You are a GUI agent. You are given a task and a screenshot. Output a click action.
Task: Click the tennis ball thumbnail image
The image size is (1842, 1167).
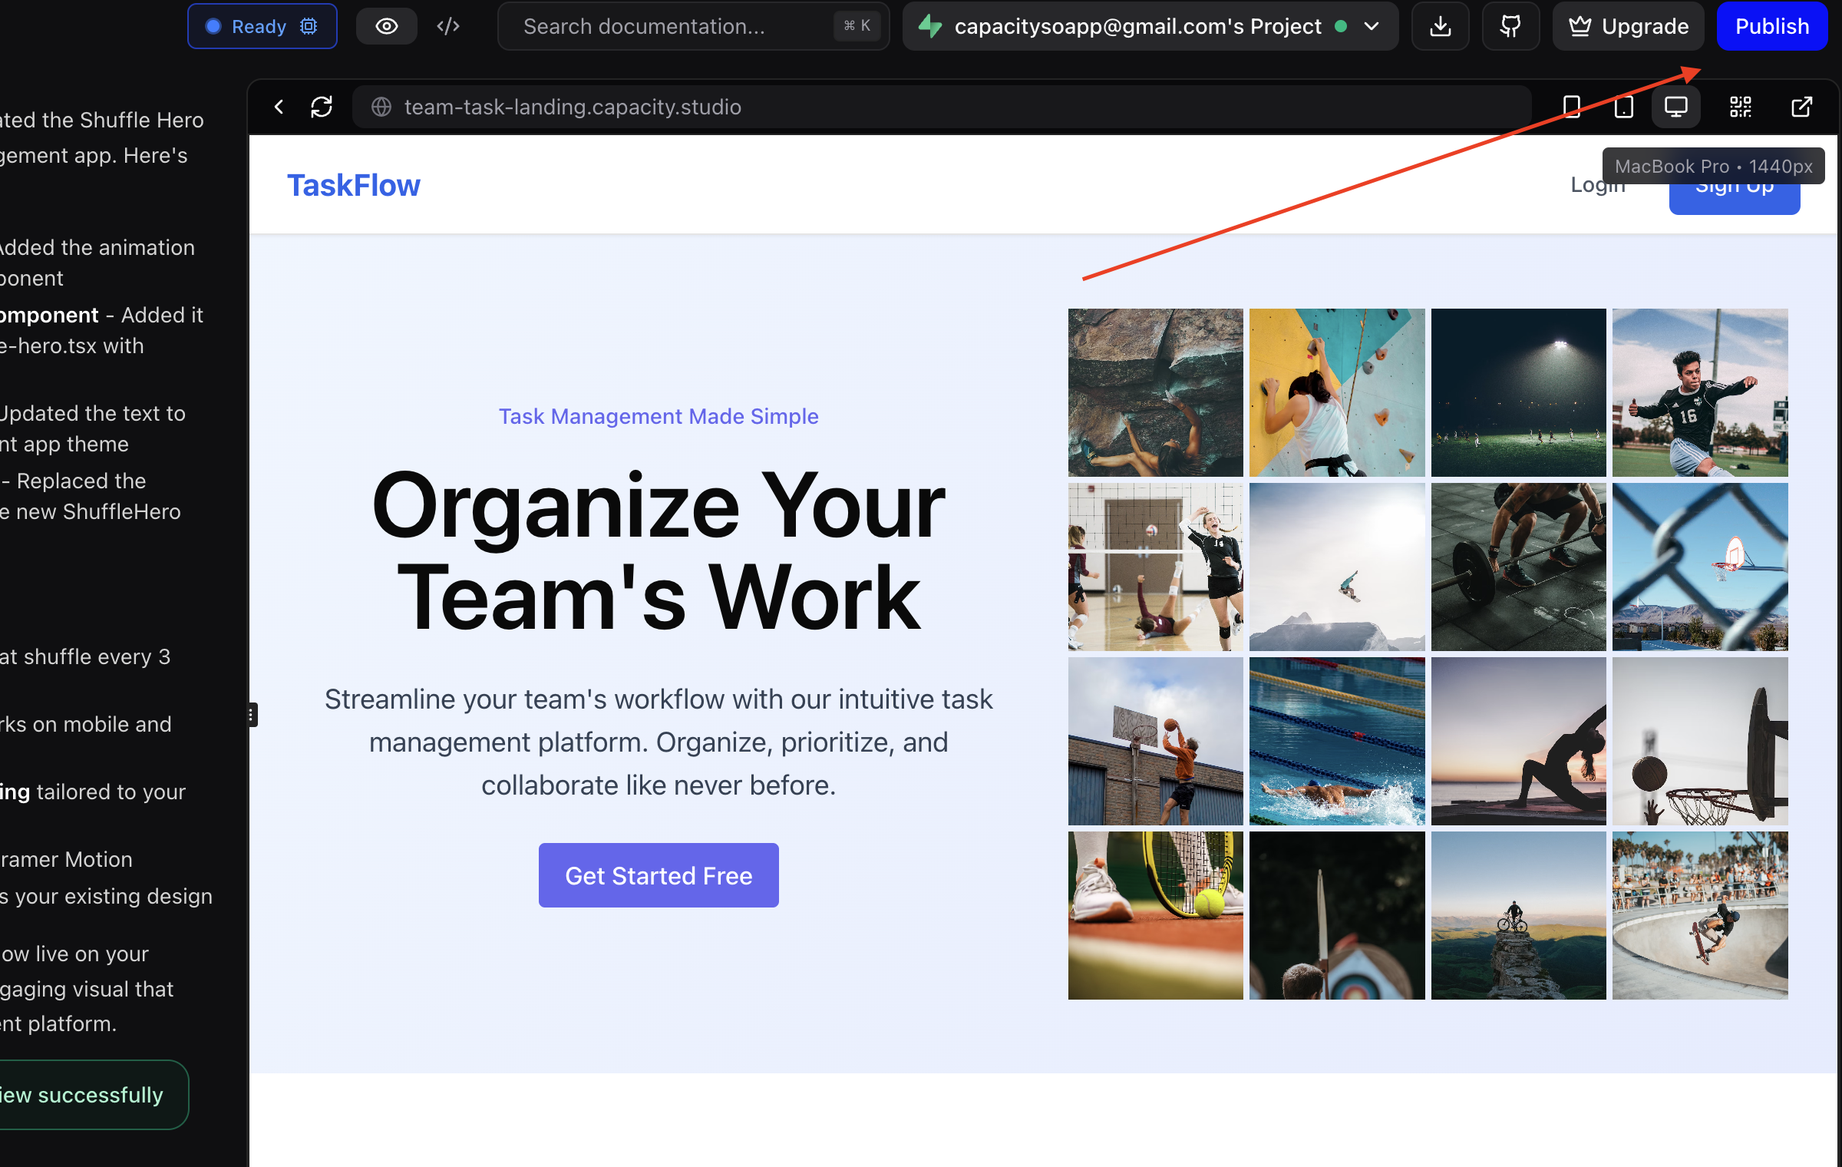coord(1156,915)
